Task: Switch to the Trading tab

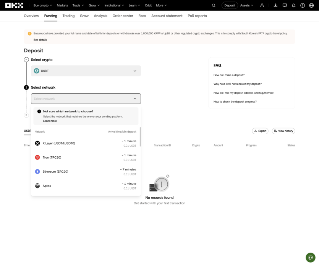Action: [x=68, y=16]
